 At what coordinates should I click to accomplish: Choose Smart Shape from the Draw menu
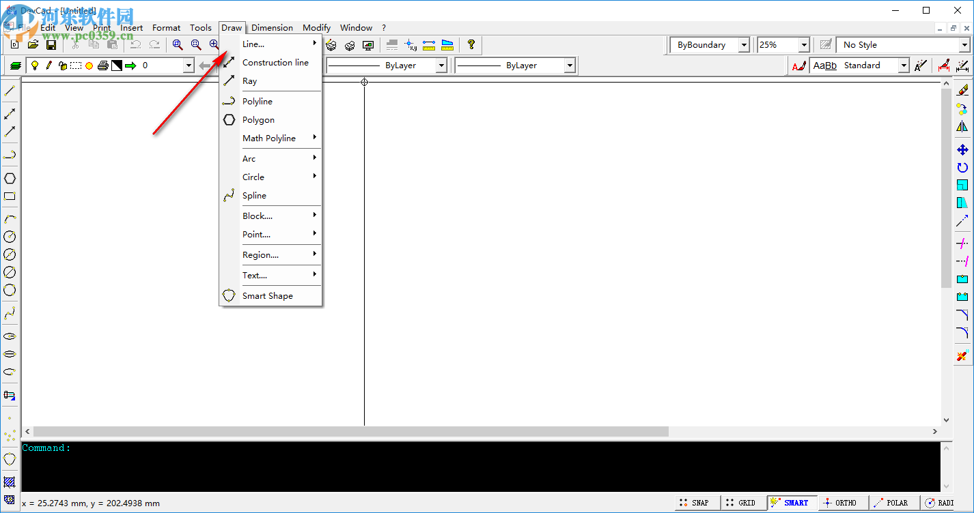pyautogui.click(x=270, y=295)
